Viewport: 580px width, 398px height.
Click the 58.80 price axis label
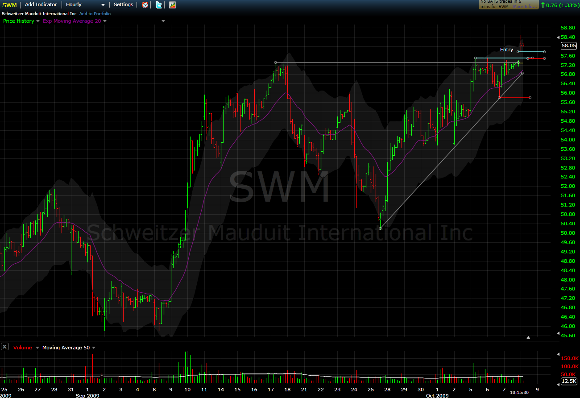[568, 28]
